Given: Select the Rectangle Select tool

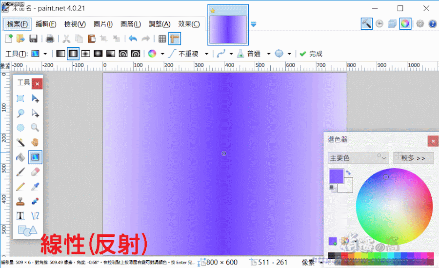Looking at the screenshot, I should coord(20,98).
